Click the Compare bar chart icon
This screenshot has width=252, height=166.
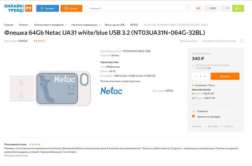pos(193,111)
